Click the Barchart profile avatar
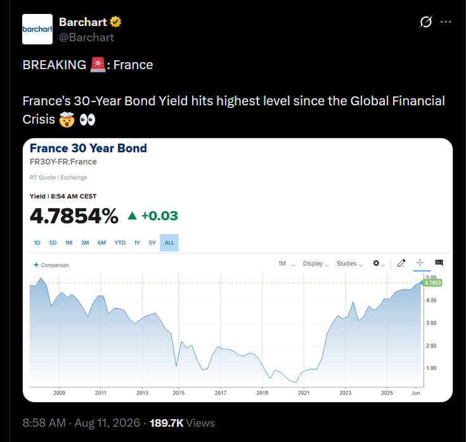 click(x=37, y=29)
